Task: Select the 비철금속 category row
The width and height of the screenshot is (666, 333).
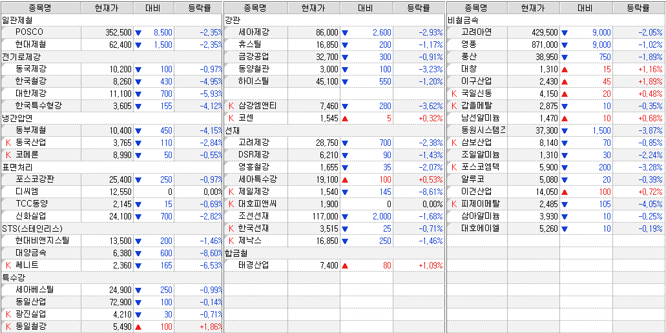Action: tap(556, 20)
